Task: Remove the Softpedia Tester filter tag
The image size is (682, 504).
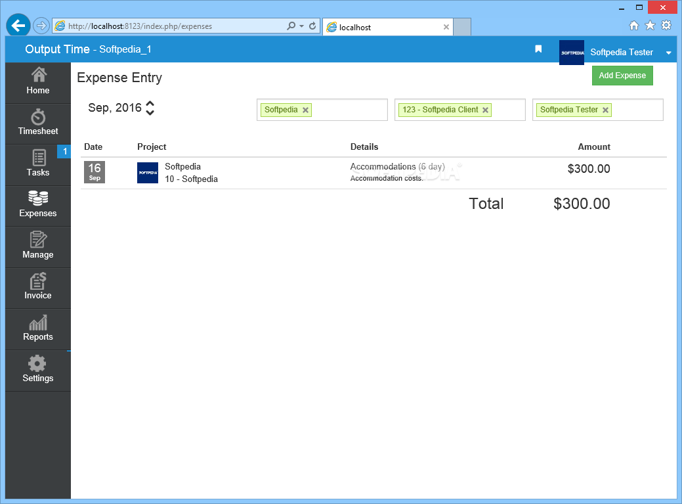Action: [x=605, y=110]
